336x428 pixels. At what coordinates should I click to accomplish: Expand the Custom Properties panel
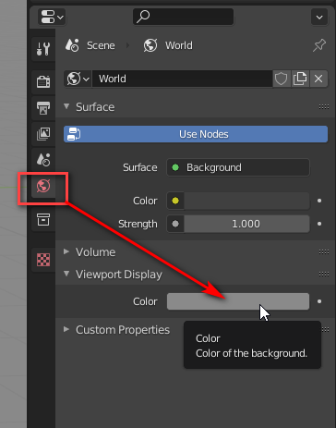(x=66, y=329)
